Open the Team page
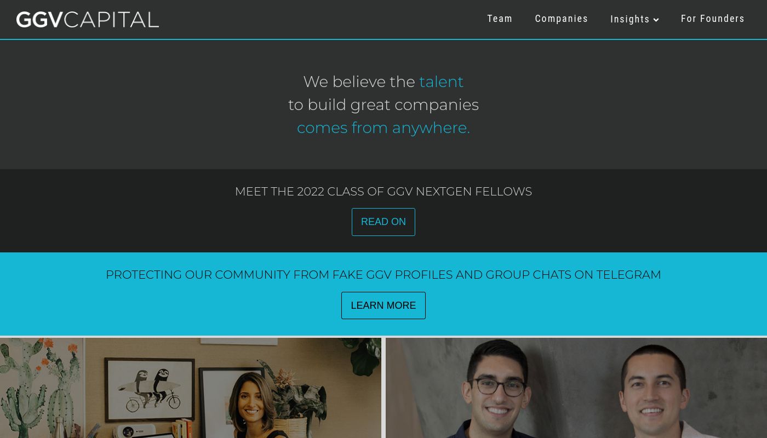767x438 pixels. coord(500,19)
